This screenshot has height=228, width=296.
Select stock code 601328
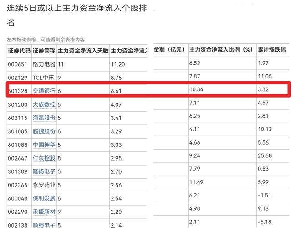tap(18, 91)
